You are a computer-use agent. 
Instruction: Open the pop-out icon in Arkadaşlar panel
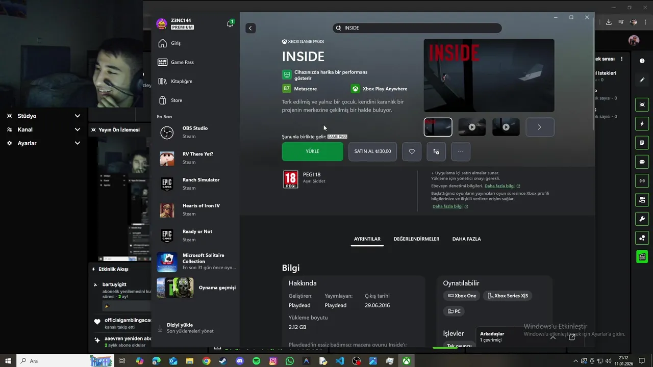tap(572, 337)
